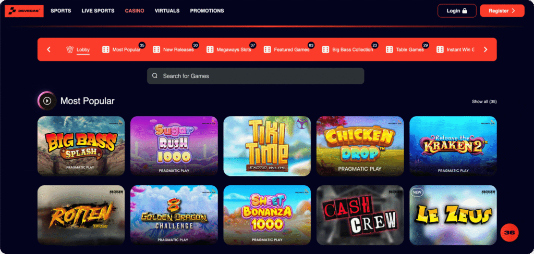
Task: Click the dice icon beside Table Games
Action: (x=389, y=49)
